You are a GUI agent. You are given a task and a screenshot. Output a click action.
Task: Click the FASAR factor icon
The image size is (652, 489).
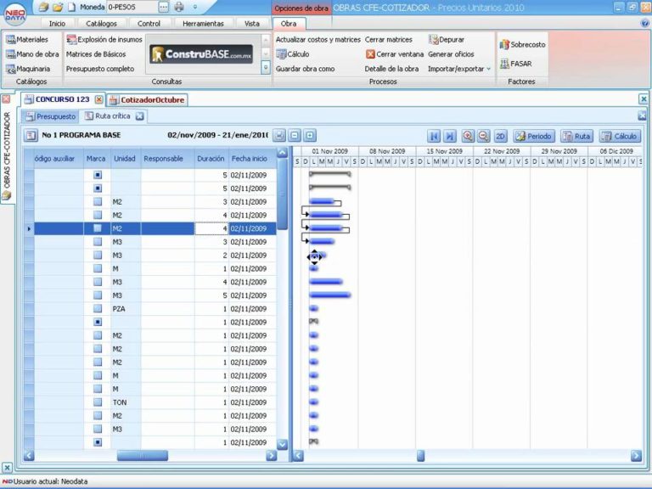point(504,64)
